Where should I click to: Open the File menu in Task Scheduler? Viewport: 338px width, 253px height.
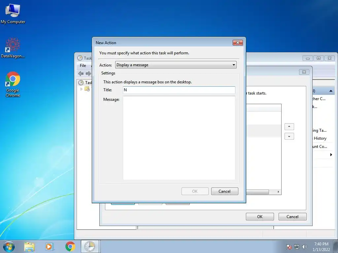pos(83,66)
